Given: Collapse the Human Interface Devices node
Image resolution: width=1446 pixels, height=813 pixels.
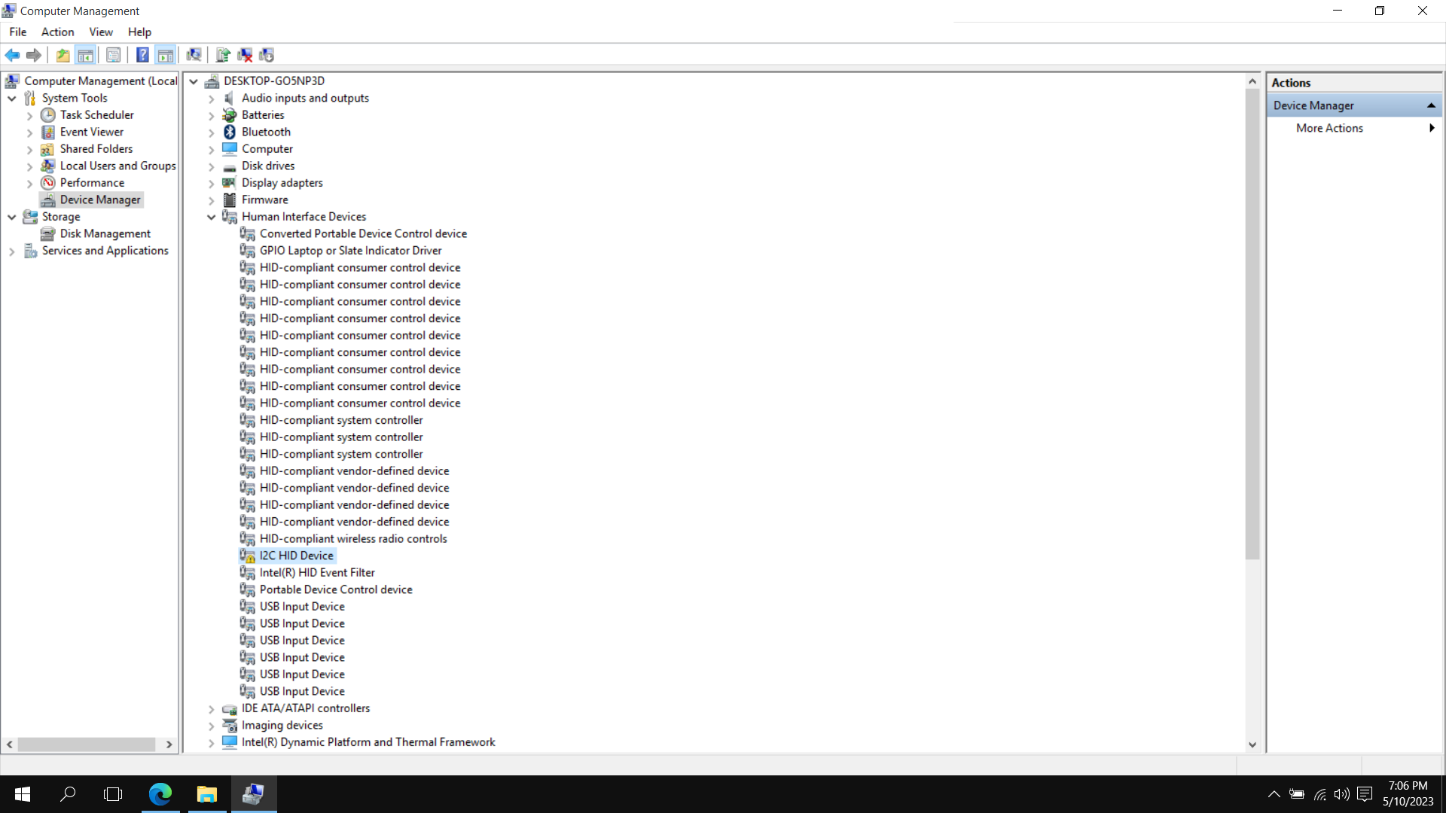Looking at the screenshot, I should click(x=212, y=217).
